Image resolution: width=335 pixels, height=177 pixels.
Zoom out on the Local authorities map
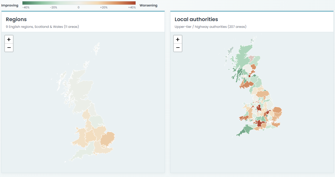tap(178, 48)
